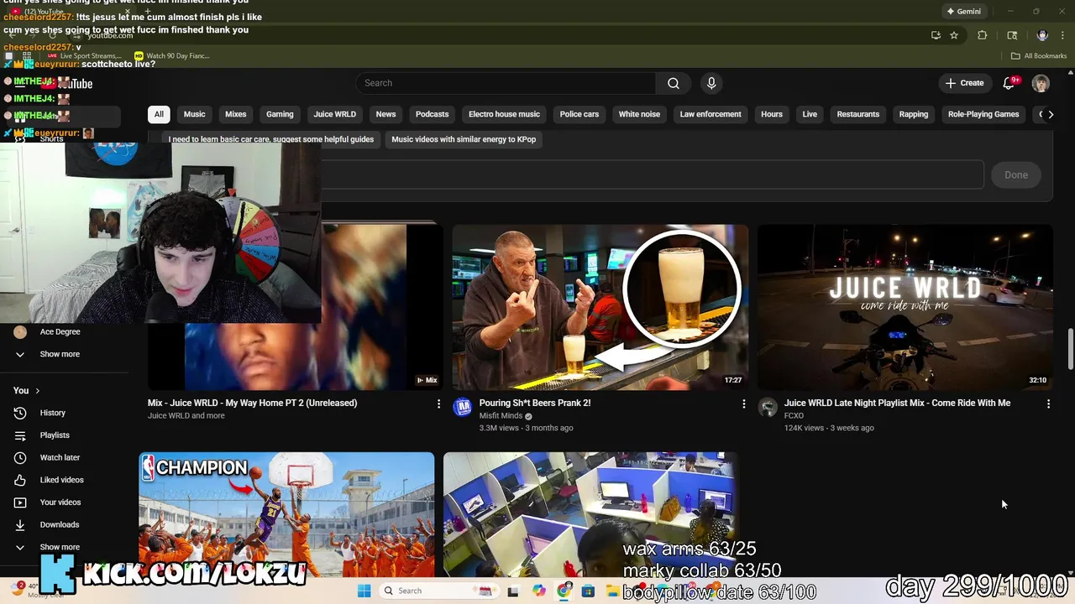Click Music videos similar to KPop suggestion
This screenshot has width=1075, height=604.
tap(464, 139)
